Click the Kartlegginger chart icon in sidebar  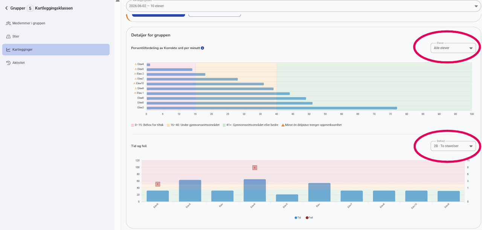coord(8,50)
